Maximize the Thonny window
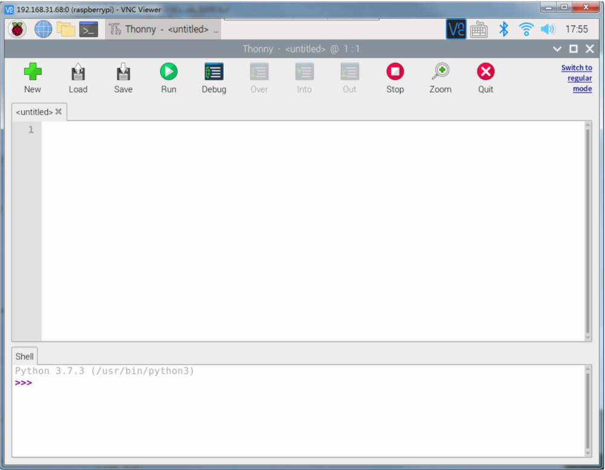 [574, 49]
